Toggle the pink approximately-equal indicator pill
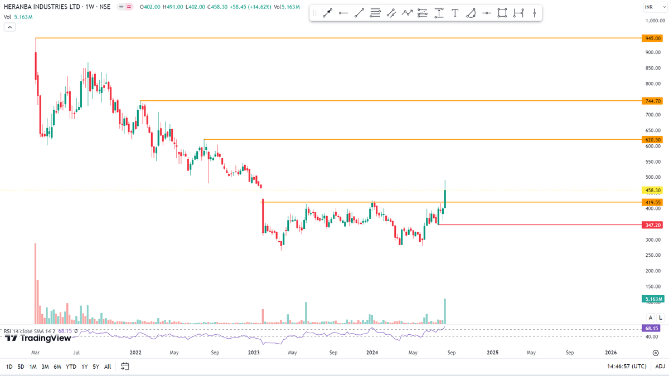The width and height of the screenshot is (669, 376). point(129,7)
